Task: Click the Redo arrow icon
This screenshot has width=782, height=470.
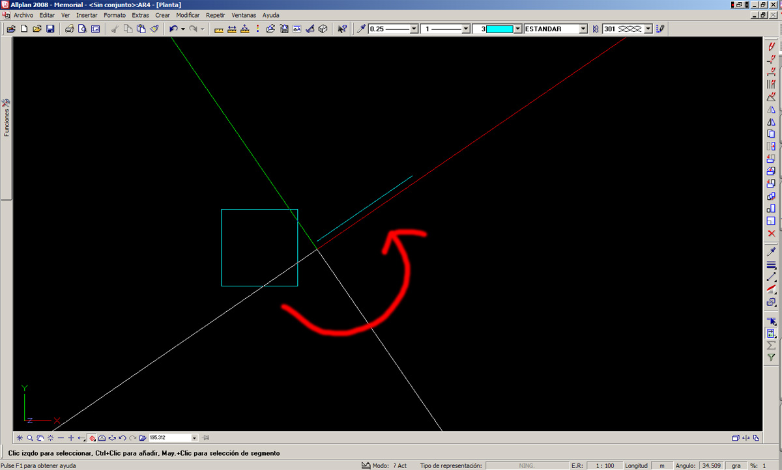Action: [x=193, y=29]
